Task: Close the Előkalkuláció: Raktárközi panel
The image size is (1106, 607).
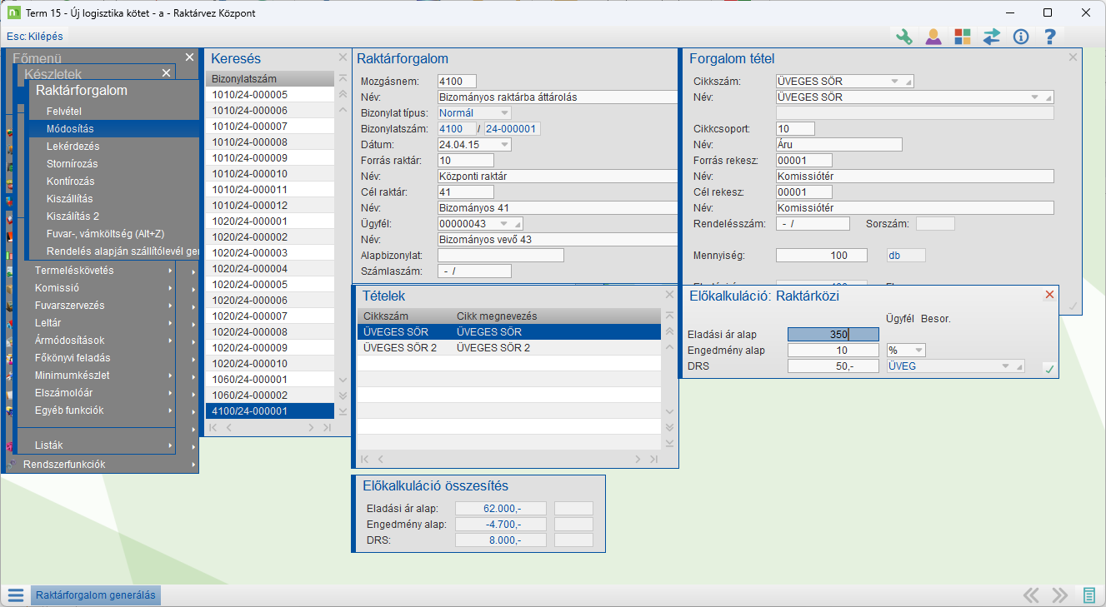Action: pyautogui.click(x=1049, y=295)
